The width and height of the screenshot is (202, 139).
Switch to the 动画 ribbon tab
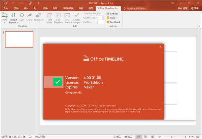coord(55,8)
